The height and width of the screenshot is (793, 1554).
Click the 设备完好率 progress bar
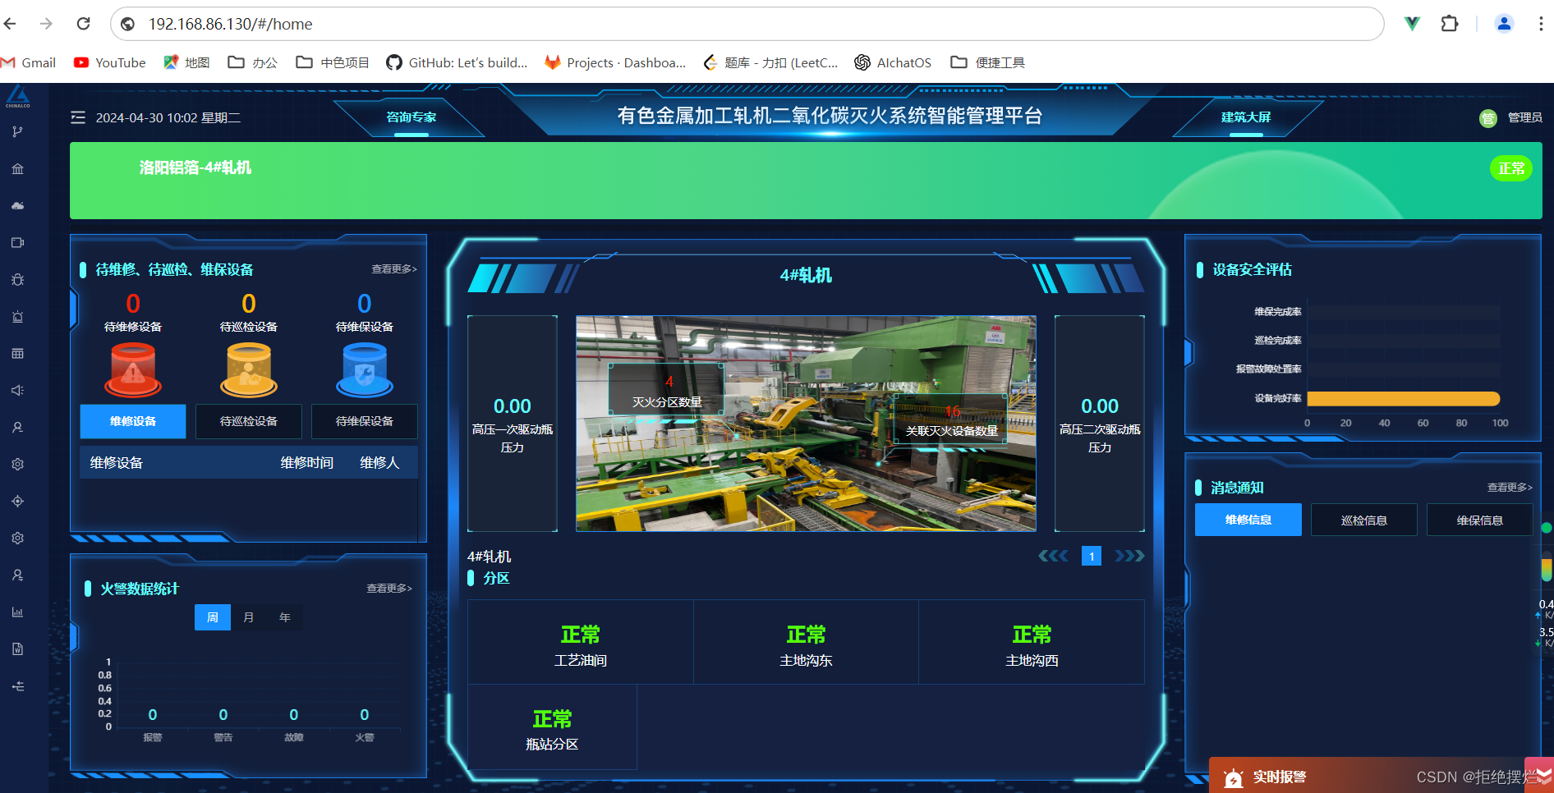(1403, 398)
